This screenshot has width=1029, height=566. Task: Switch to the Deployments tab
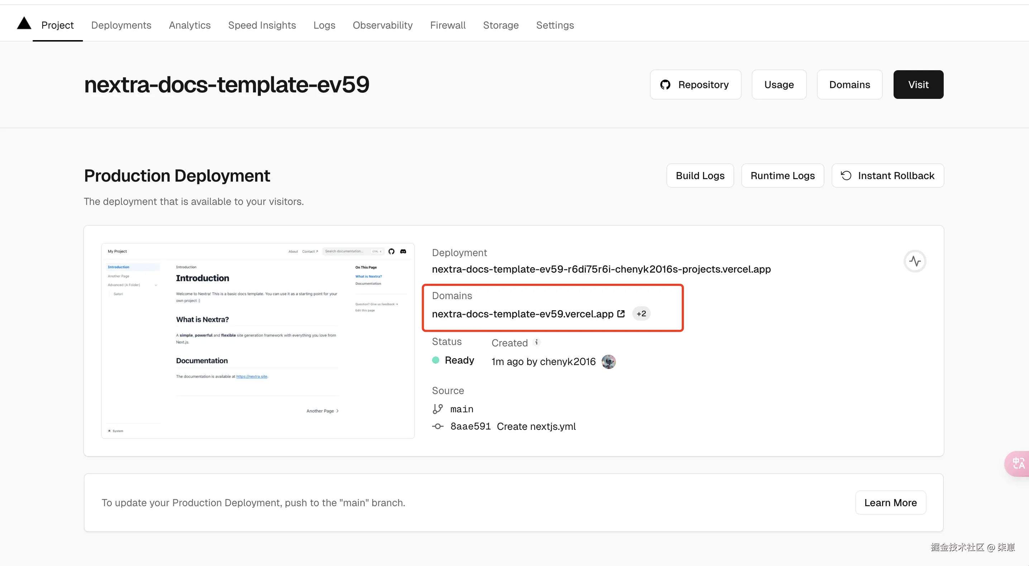click(121, 25)
